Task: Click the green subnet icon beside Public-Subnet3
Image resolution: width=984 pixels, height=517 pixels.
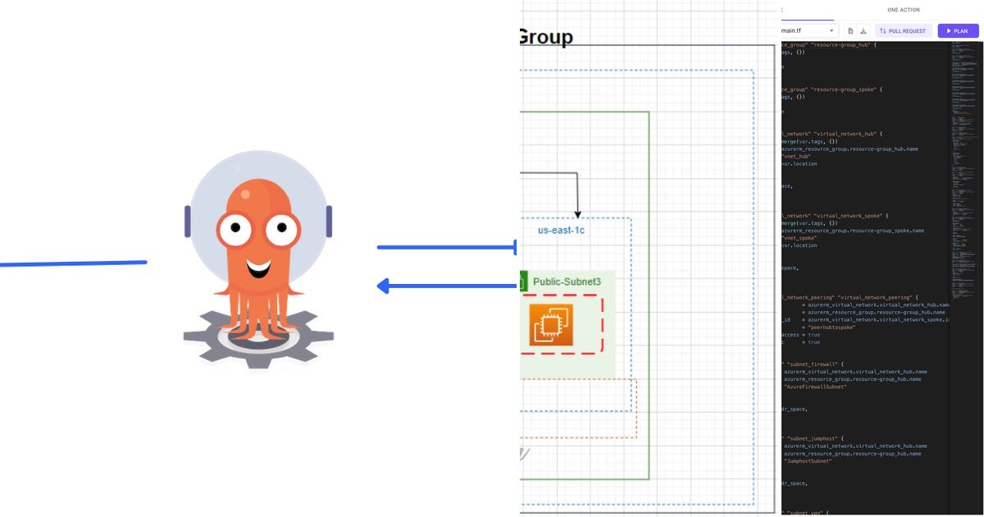Action: click(x=522, y=284)
